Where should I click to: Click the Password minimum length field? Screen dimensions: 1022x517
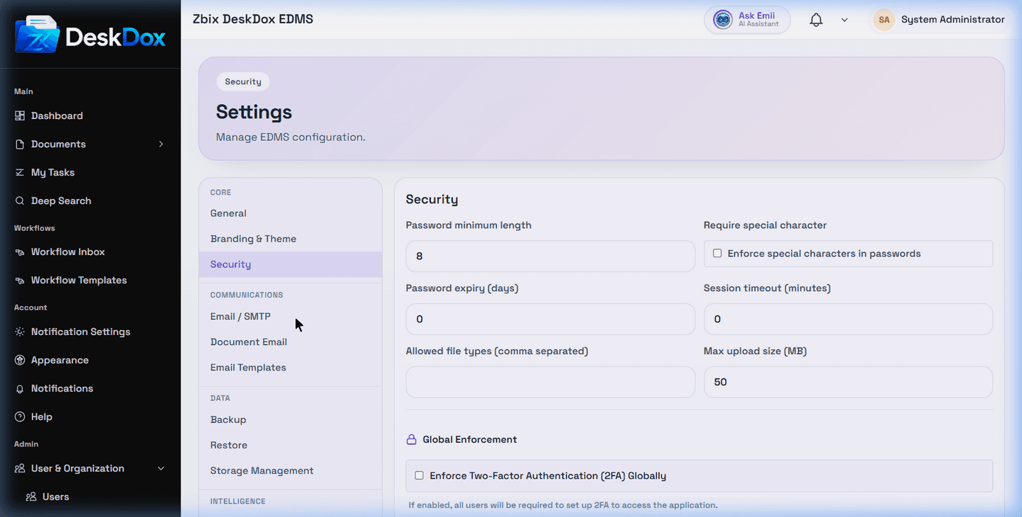pos(550,256)
